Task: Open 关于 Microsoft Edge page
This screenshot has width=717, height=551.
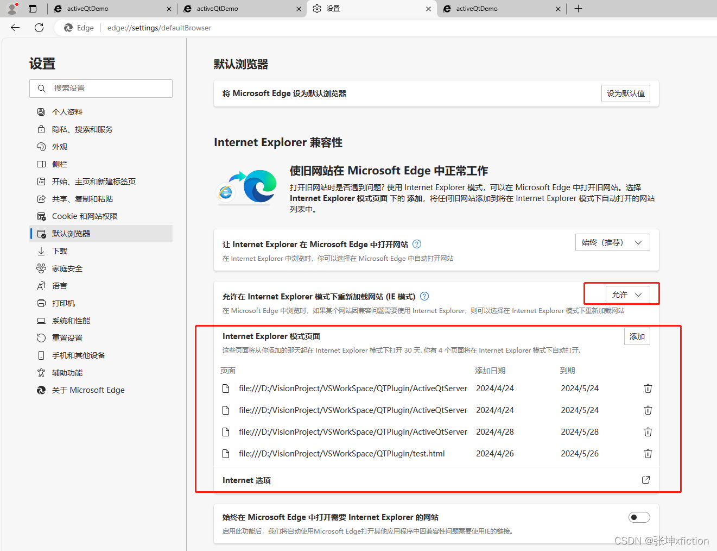Action: 101,390
